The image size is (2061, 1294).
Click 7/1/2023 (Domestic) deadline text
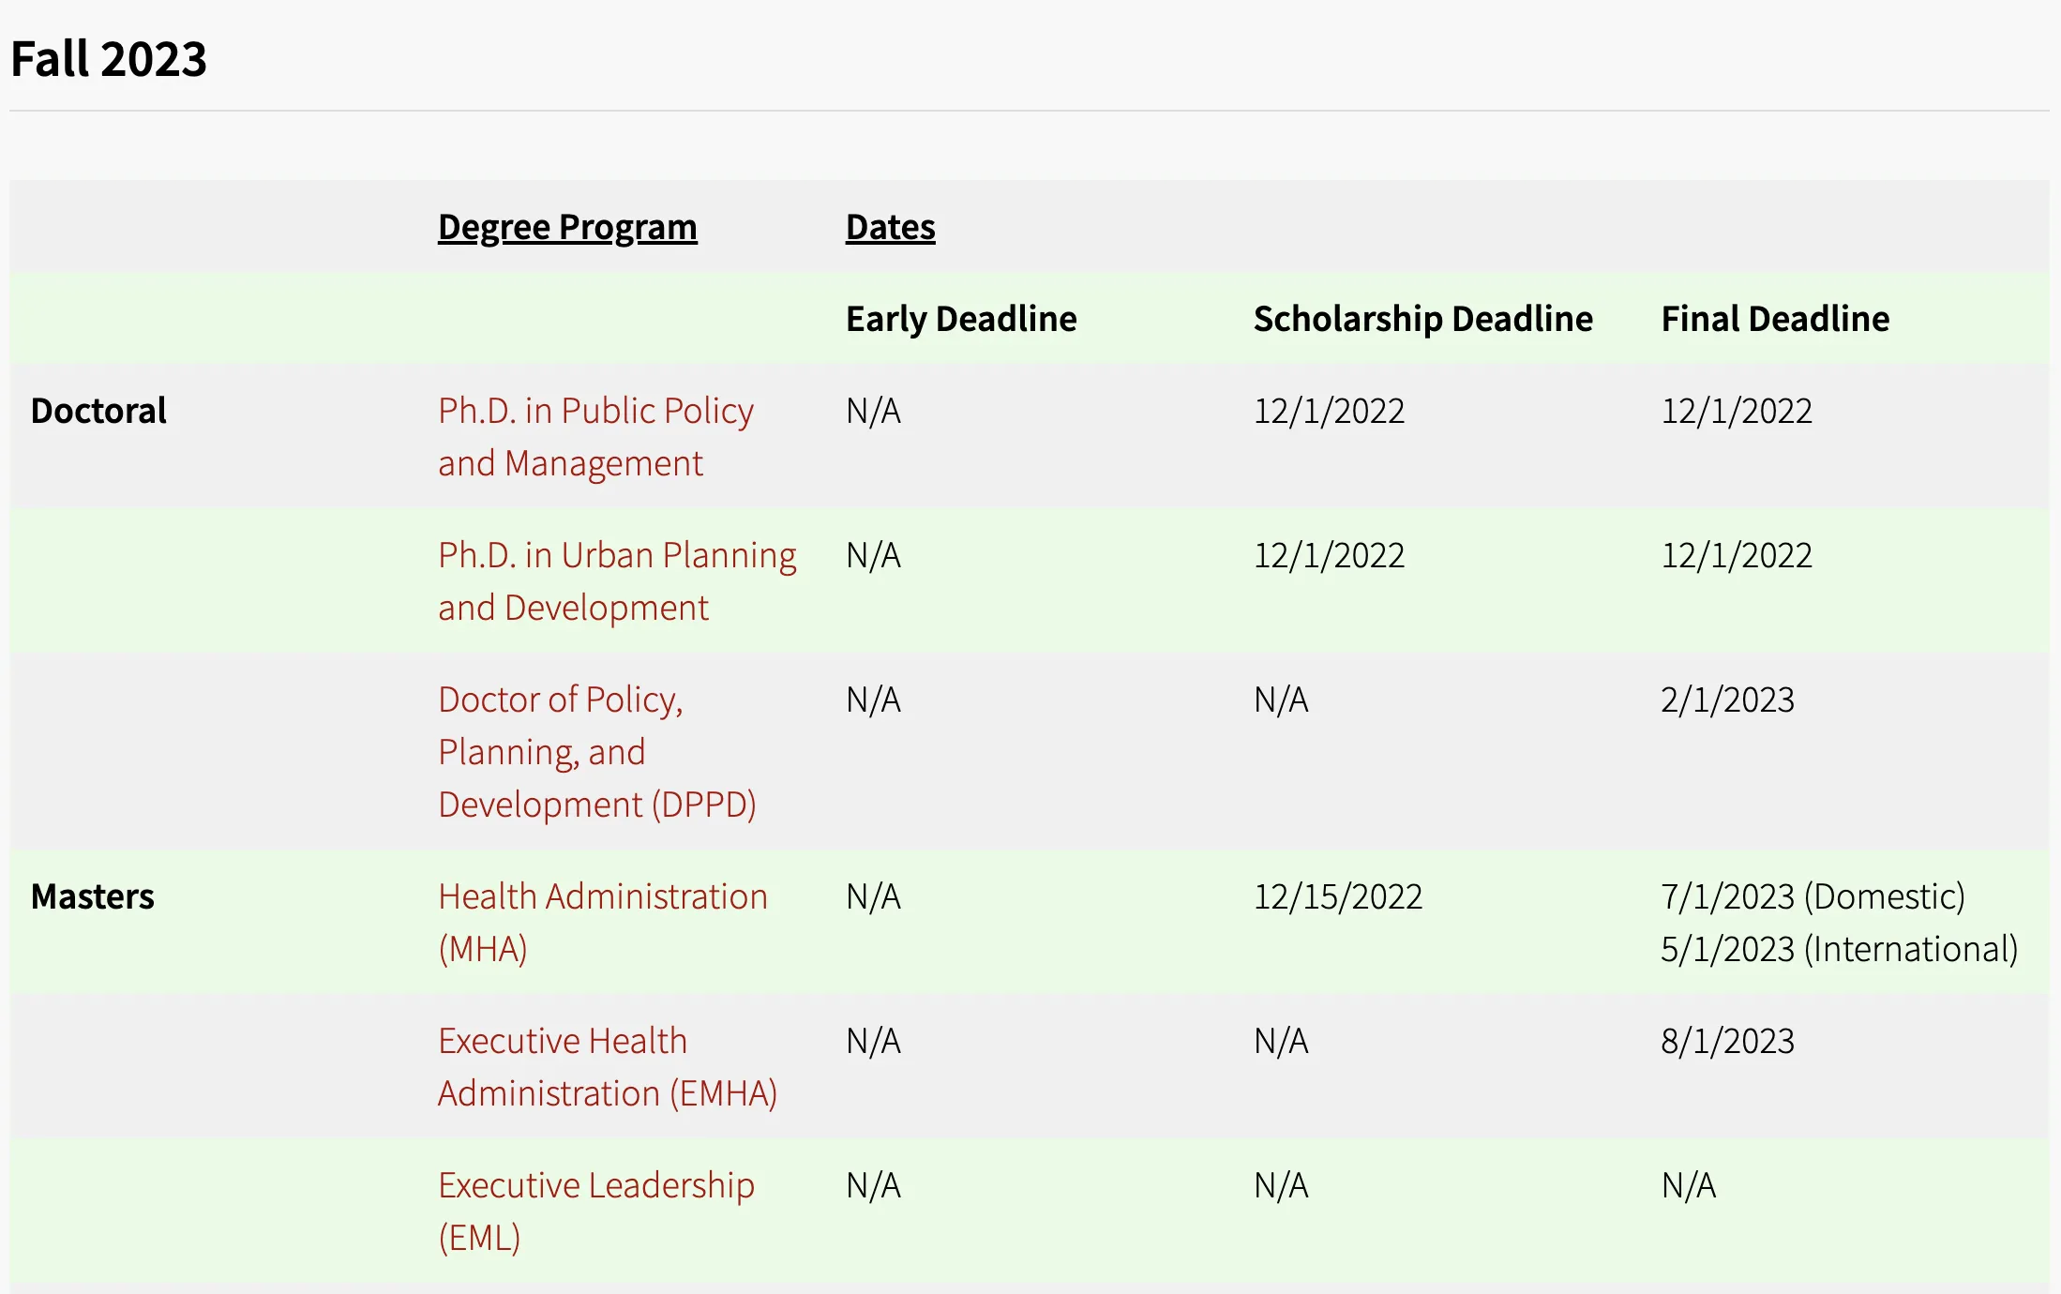1813,896
